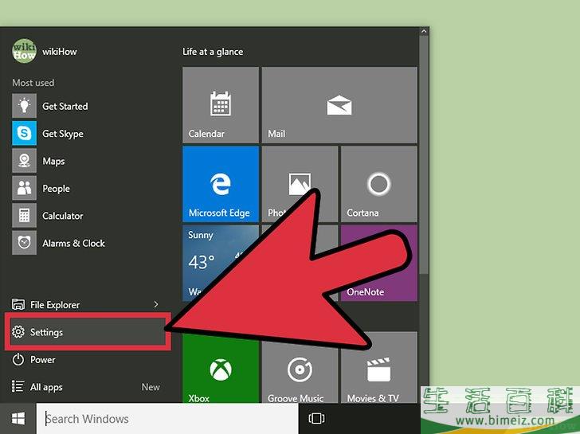
Task: Click the Search Windows box
Action: (167, 419)
